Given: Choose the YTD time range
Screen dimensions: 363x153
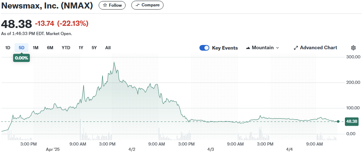Looking at the screenshot, I should [66, 47].
